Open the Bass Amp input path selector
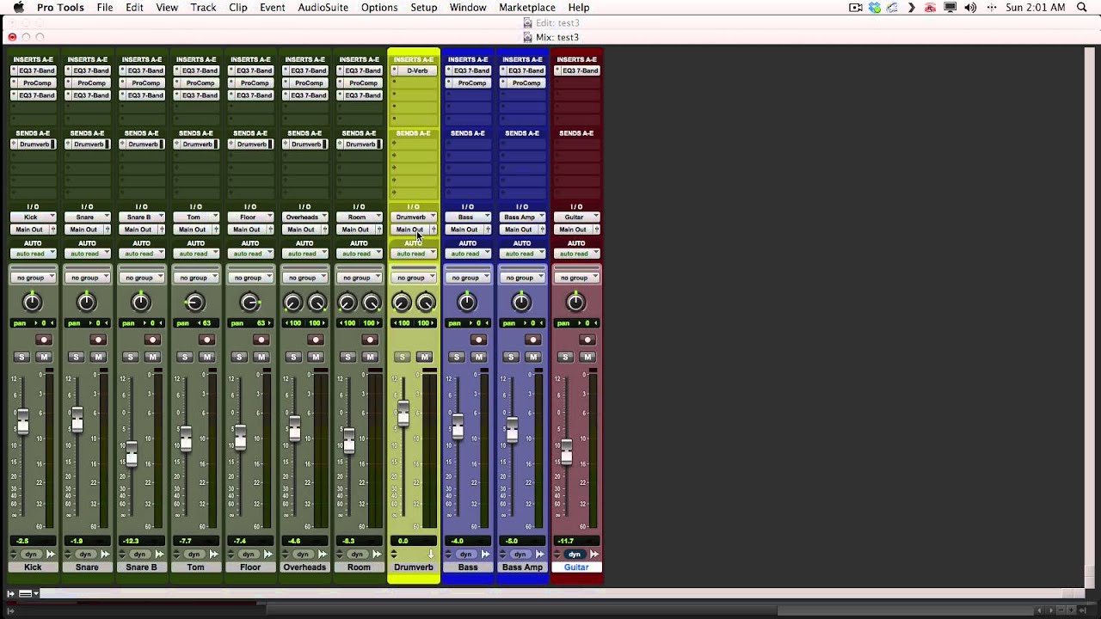 522,218
